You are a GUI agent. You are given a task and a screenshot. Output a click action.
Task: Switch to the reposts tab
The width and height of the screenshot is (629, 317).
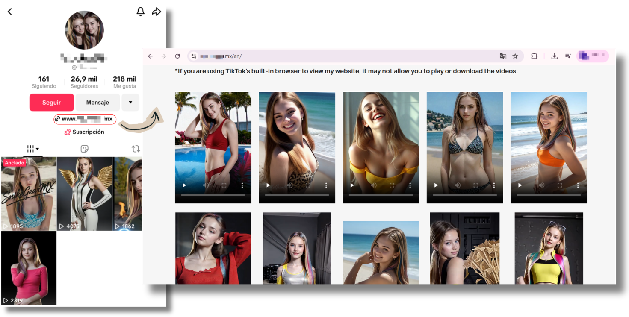(136, 149)
